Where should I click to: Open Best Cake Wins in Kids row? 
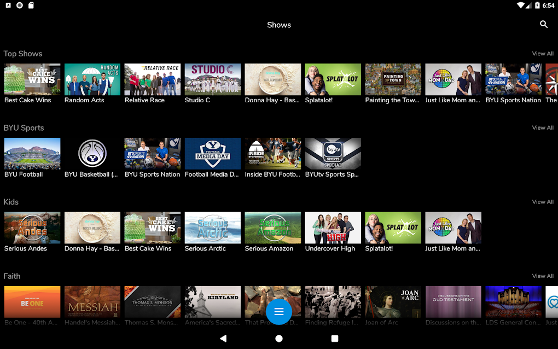(152, 228)
